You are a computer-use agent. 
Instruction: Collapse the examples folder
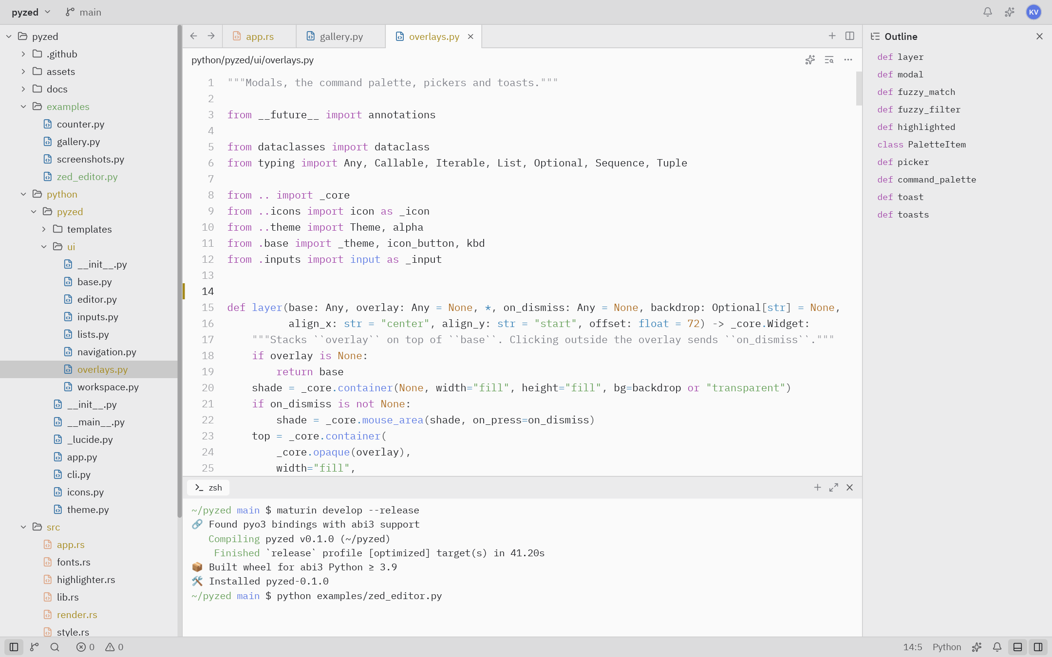[23, 107]
